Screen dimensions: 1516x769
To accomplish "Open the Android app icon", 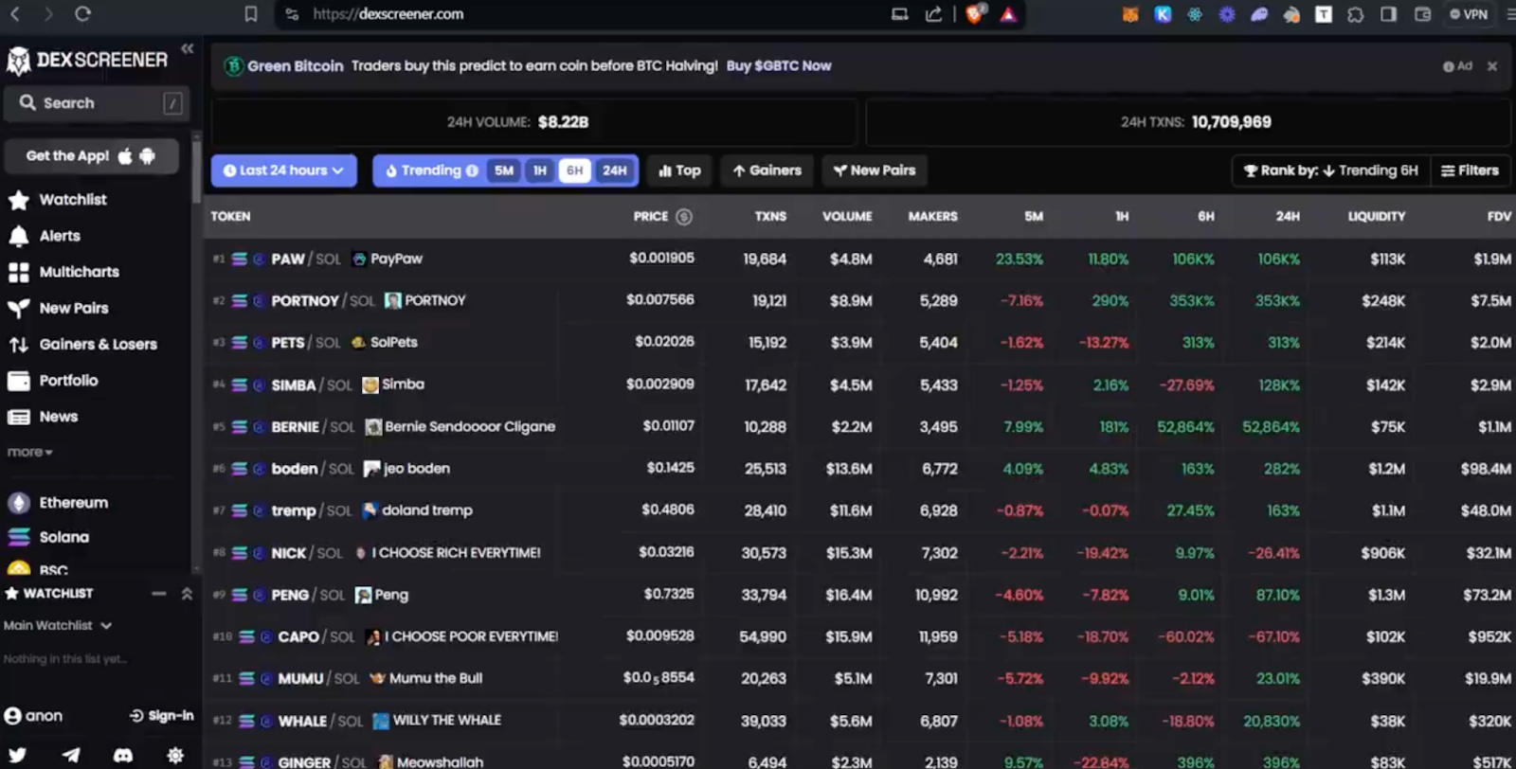I will click(x=147, y=156).
